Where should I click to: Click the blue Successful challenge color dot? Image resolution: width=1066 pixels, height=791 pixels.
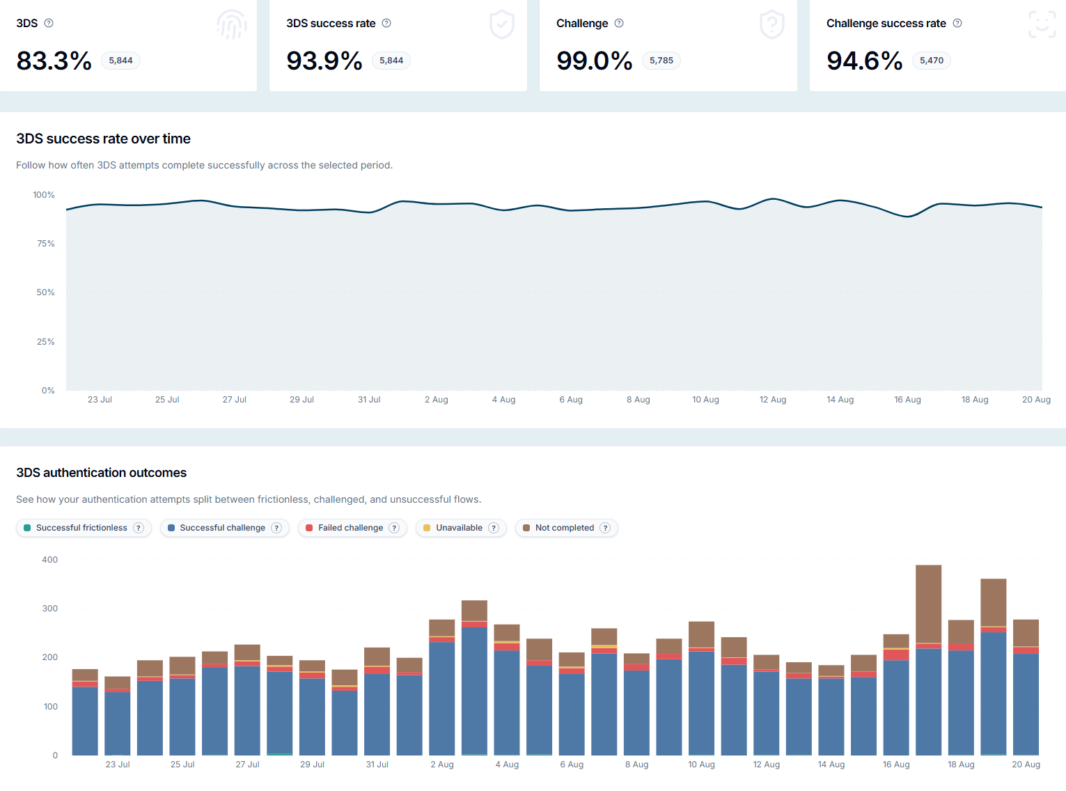pos(171,528)
